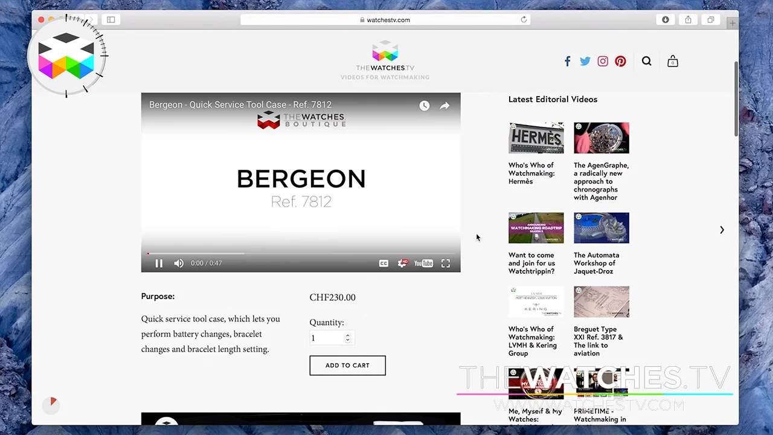Click the Add to Cart button
Image resolution: width=773 pixels, height=435 pixels.
pos(347,366)
